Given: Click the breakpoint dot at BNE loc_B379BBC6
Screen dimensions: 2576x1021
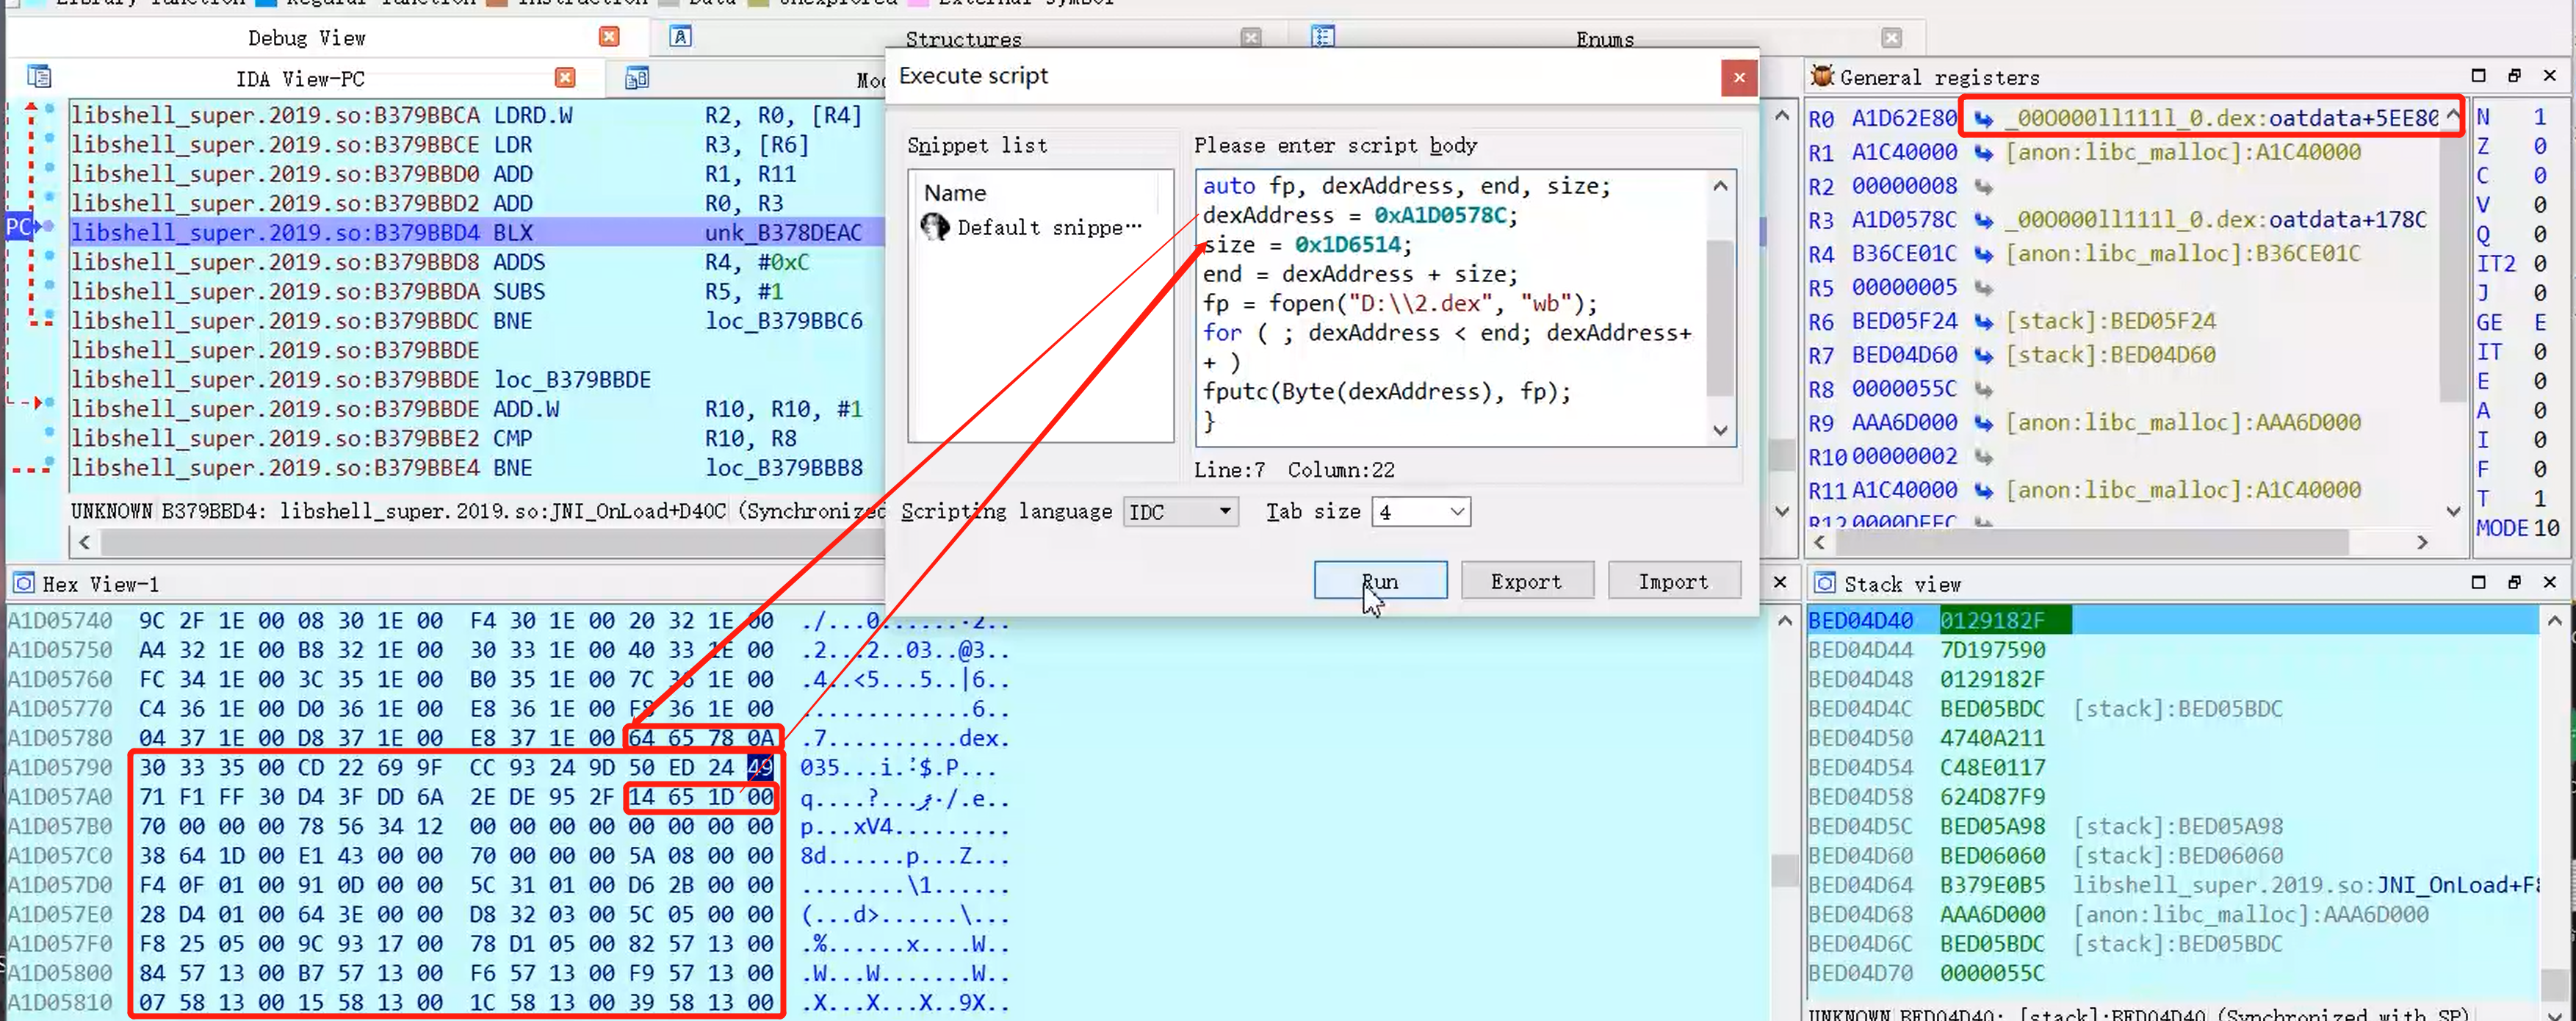Looking at the screenshot, I should (49, 319).
